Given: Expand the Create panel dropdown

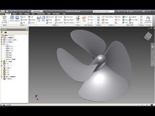Looking at the screenshot, I should [x=23, y=25].
